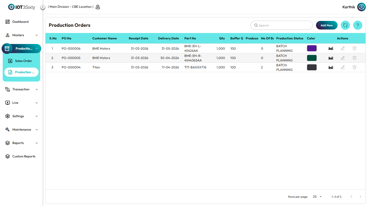Expand the Masters menu
The image size is (368, 206).
pyautogui.click(x=22, y=35)
